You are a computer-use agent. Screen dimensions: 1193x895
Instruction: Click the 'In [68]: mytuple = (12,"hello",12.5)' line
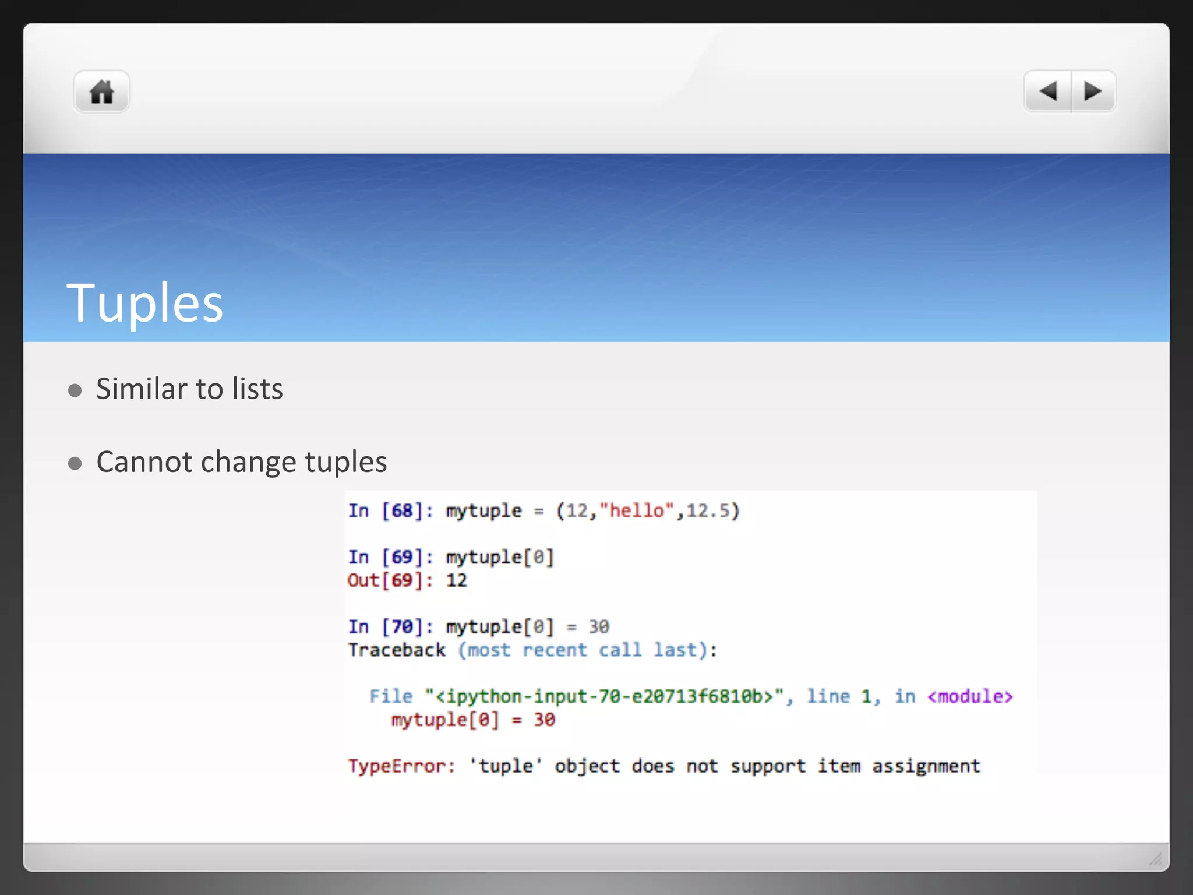(x=544, y=511)
